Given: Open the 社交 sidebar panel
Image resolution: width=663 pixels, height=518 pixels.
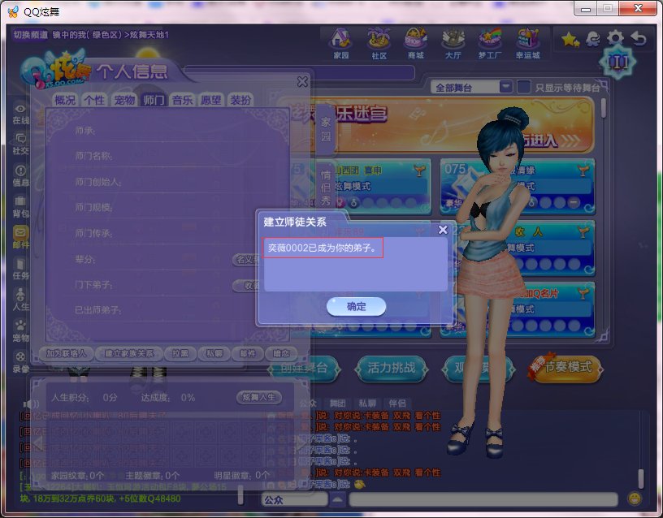Looking at the screenshot, I should click(x=19, y=145).
